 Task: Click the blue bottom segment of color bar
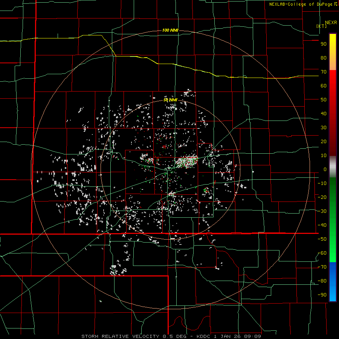333,282
